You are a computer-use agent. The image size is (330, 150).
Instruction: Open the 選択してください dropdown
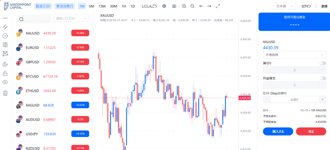[x=71, y=18]
